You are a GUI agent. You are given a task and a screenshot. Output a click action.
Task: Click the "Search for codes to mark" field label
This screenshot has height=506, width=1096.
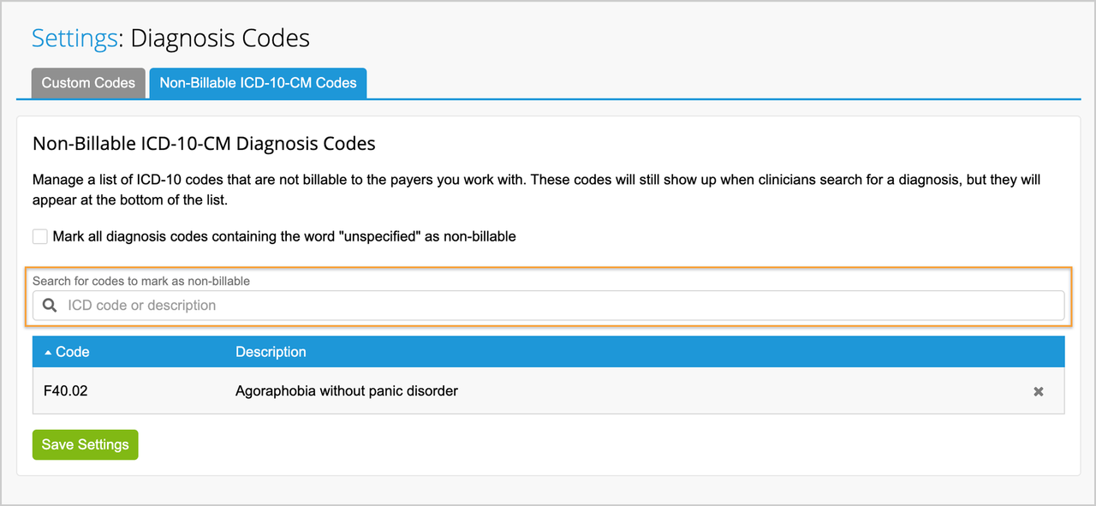[x=141, y=281]
